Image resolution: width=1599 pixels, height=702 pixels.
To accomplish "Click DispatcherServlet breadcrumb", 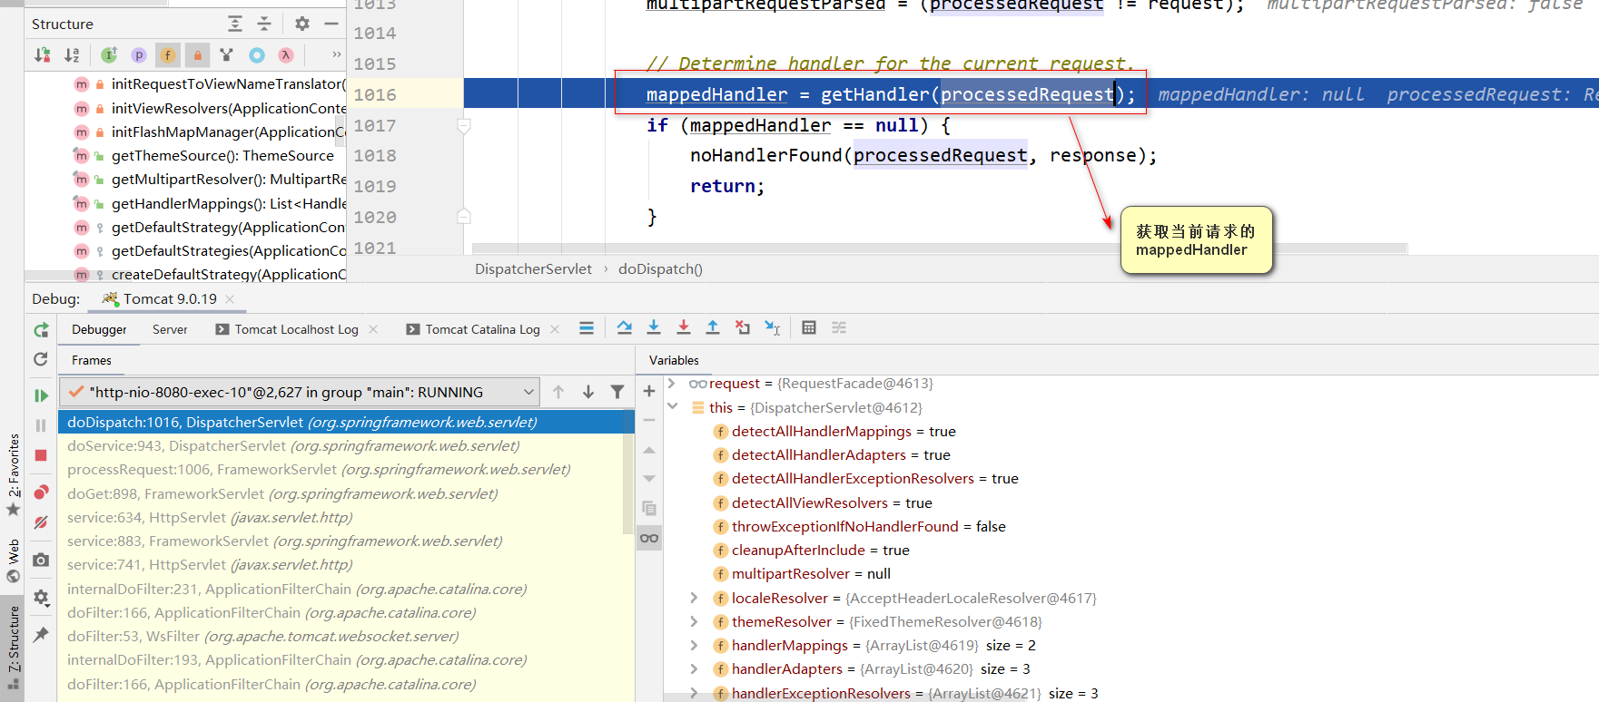I will 533,269.
